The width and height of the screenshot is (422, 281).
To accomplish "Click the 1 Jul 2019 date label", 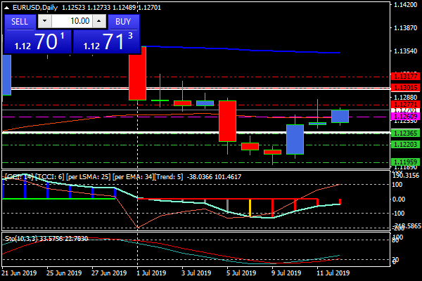I will 151,273.
